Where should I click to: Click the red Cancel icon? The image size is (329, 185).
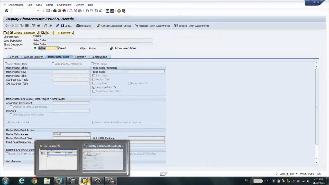click(x=64, y=11)
